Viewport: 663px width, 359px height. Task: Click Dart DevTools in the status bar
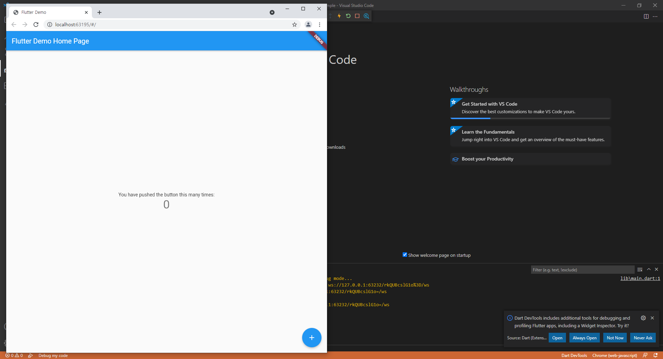(x=574, y=356)
